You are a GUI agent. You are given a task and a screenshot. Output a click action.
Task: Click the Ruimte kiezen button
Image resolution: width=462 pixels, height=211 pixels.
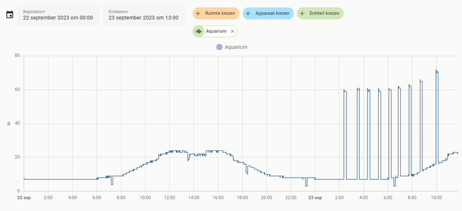(216, 13)
